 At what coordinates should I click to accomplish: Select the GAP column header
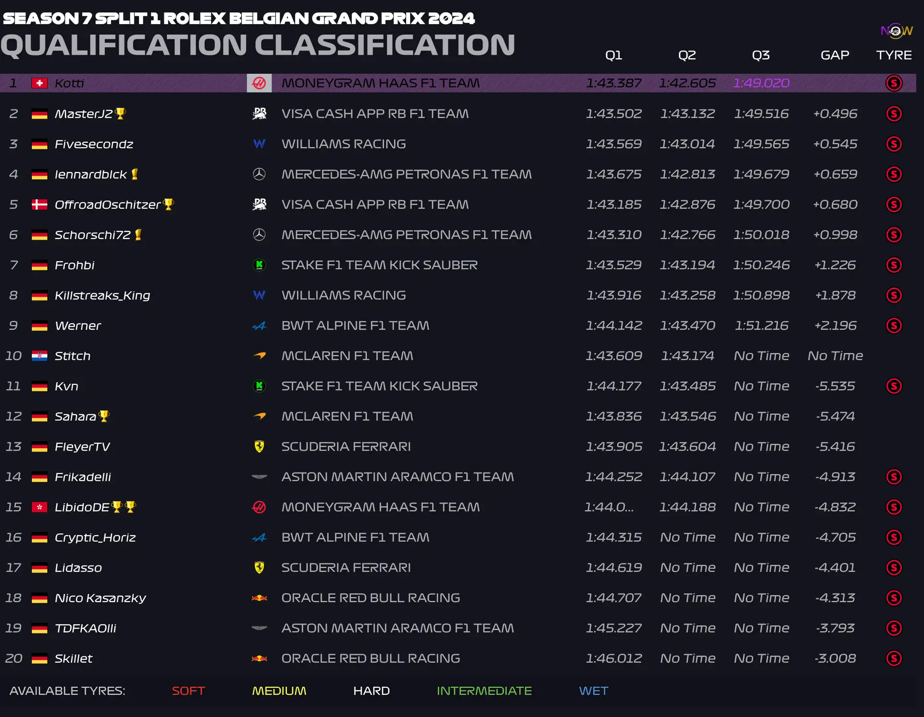coord(834,55)
